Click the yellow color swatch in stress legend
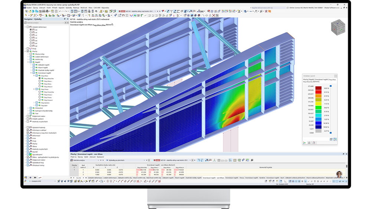 pos(318,104)
